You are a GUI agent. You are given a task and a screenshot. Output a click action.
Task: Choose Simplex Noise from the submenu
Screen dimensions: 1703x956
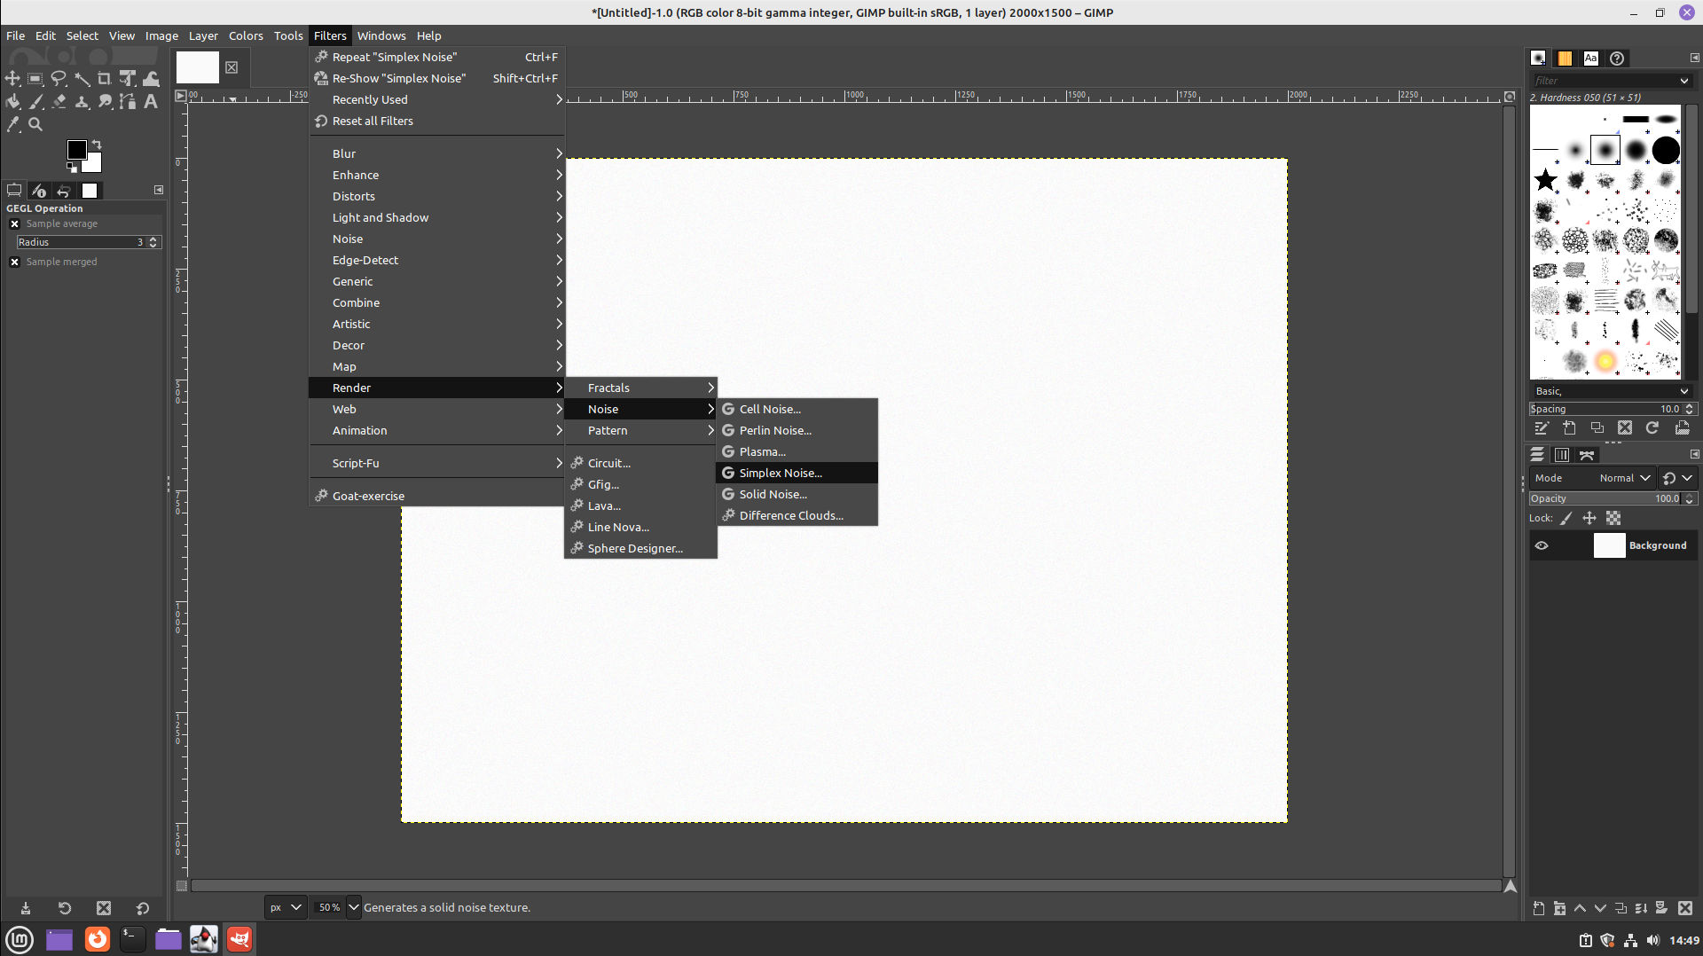(781, 474)
